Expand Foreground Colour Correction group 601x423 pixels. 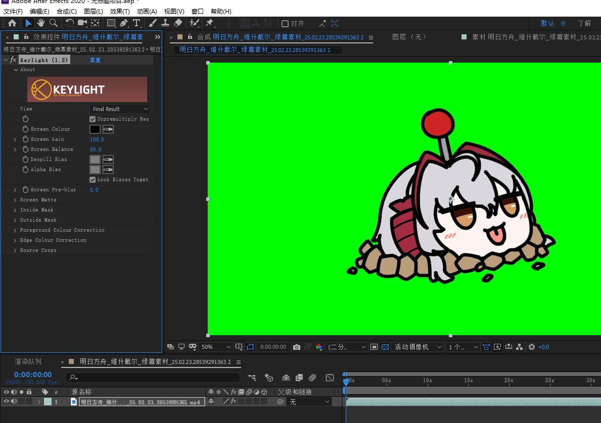(15, 230)
